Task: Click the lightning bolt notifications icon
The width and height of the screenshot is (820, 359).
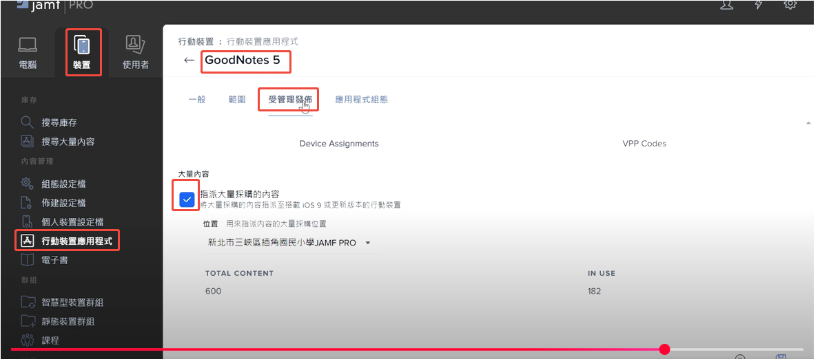Action: [x=759, y=5]
